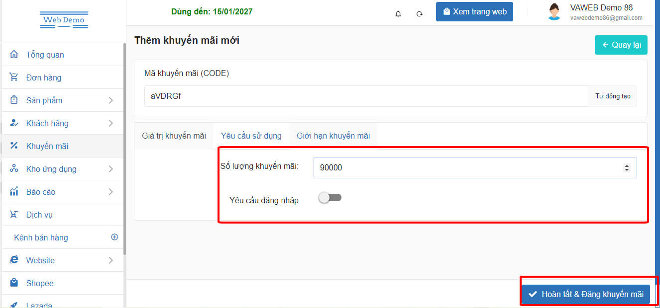
Task: Click the user avatar picture
Action: (554, 12)
